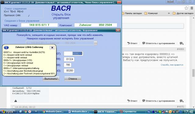Viewport: 195px width, 114px height.
Task: Expand the bookmarks bar overflow chevron
Action: pos(169,13)
